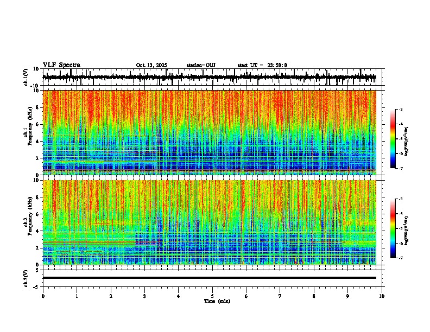Click the 'ch.1(V)' axis label
This screenshot has height=332, width=430.
tap(26, 77)
